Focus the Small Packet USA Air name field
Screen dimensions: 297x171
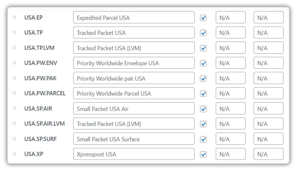click(x=134, y=109)
